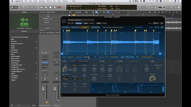Screen dimensions: 191x107
Task: Click the plug-in link chain icon
Action: point(162,23)
